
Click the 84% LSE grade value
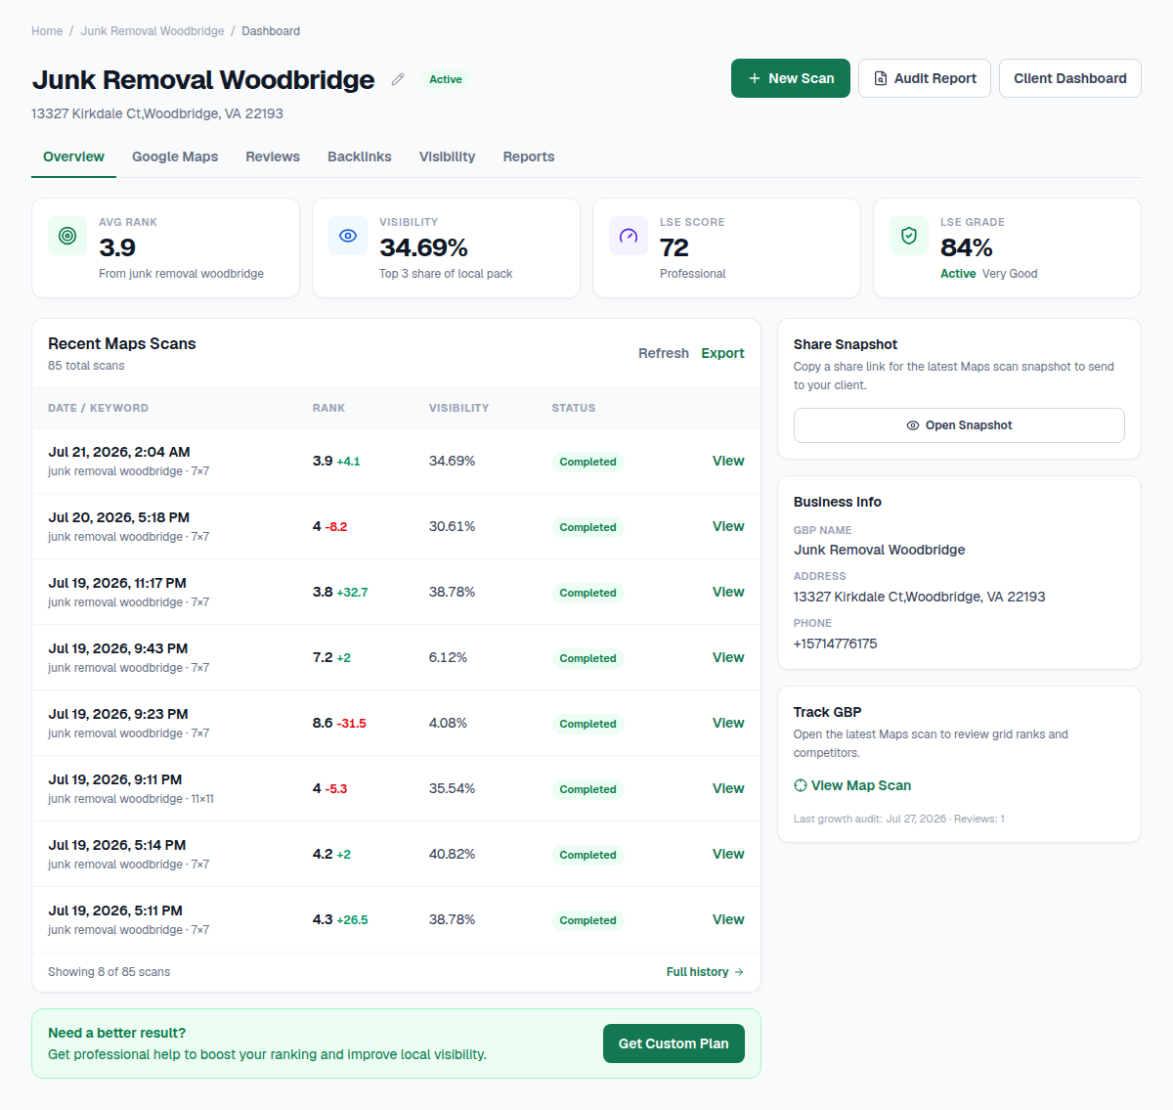tap(967, 247)
